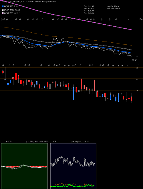Click the ADX panel title
143x189 pixels.
coord(54,141)
